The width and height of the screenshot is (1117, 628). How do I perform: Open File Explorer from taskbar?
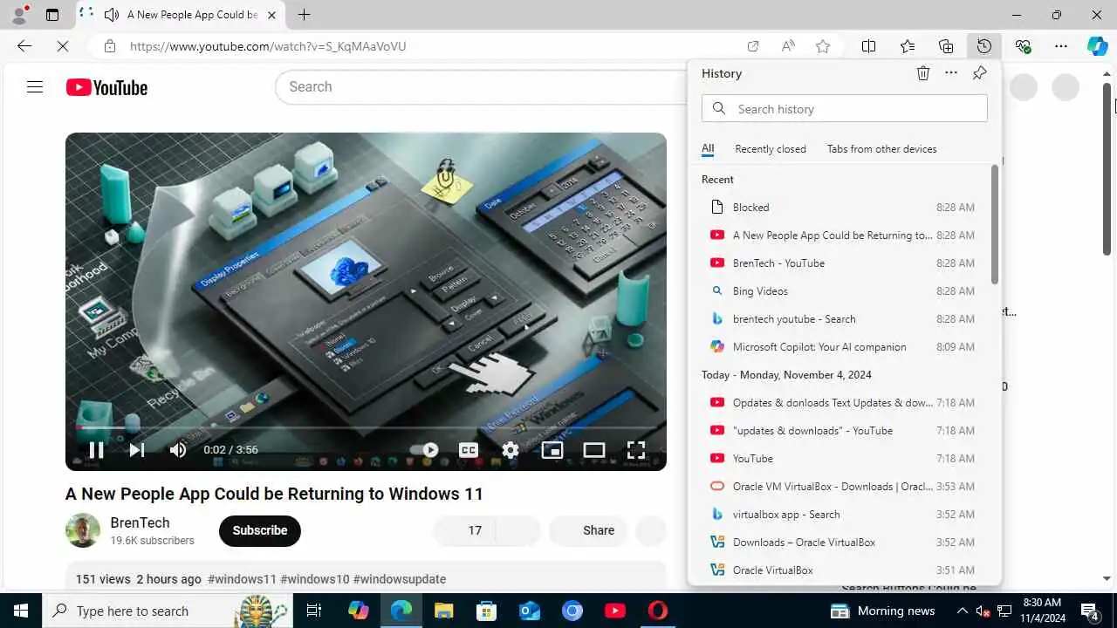tap(444, 611)
